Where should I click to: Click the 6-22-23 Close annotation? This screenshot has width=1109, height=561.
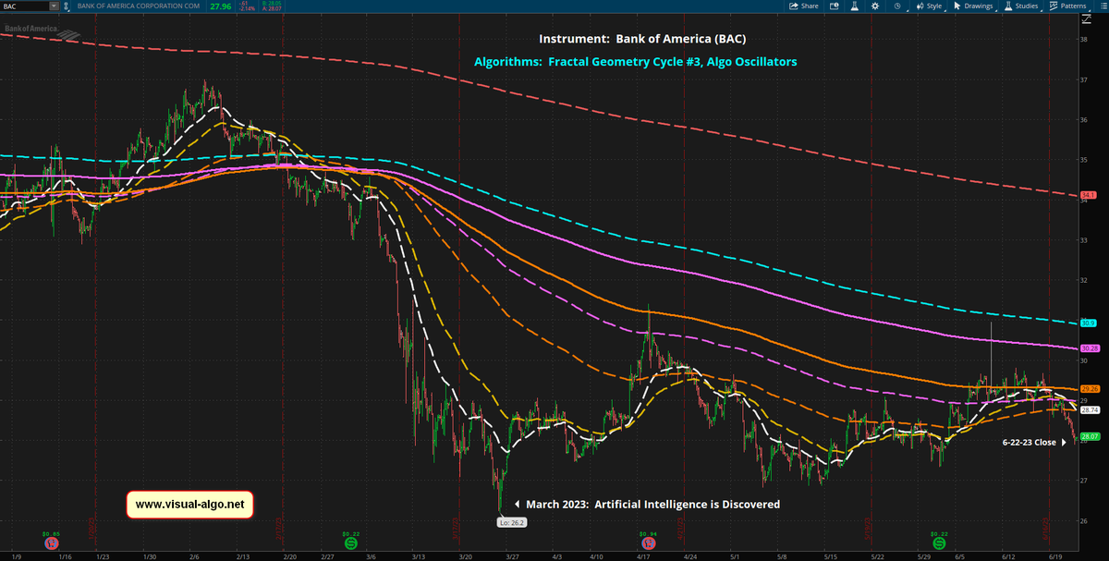point(1029,443)
